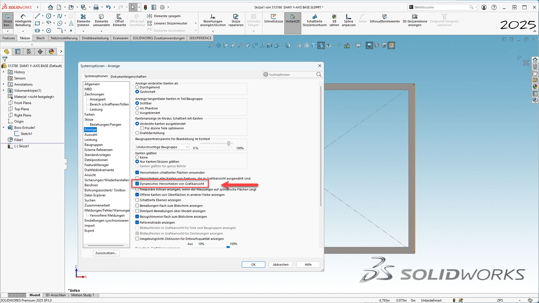Click the Intelligente Bemaßung tool
This screenshot has height=303, width=539.
(23, 20)
